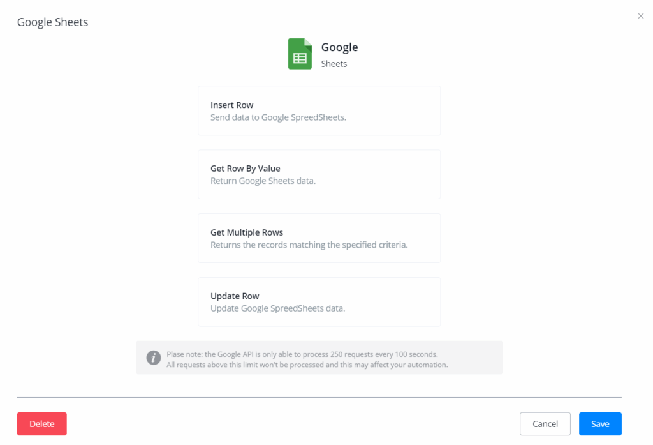This screenshot has height=445, width=653.
Task: Close the Google Sheets dialog with X
Action: (x=640, y=16)
